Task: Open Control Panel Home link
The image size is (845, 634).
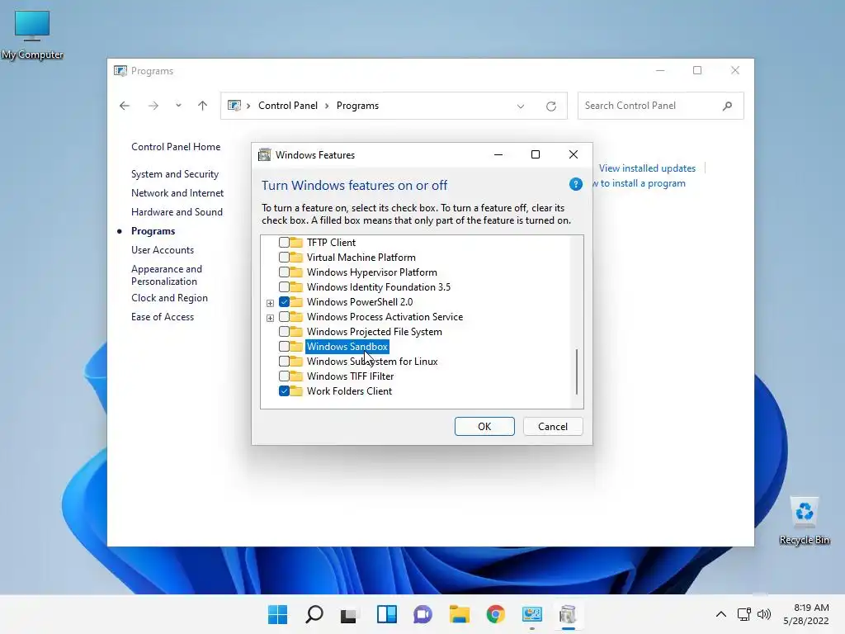Action: click(176, 147)
